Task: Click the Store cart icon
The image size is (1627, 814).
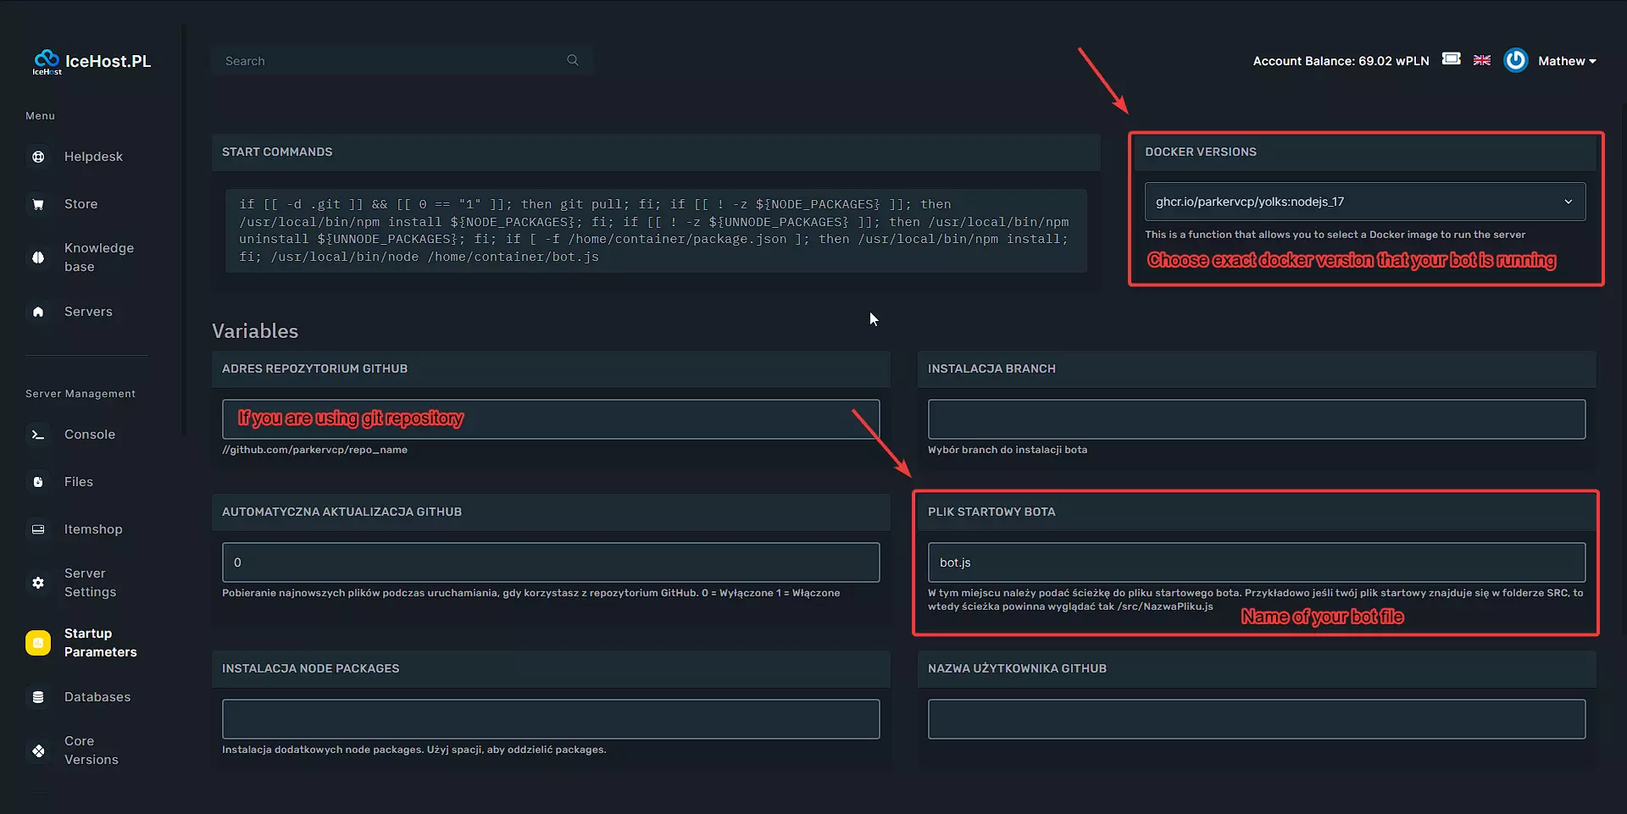Action: 38,204
